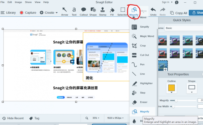Choose Step from the More list
The width and height of the screenshot is (203, 125).
pos(142,93)
